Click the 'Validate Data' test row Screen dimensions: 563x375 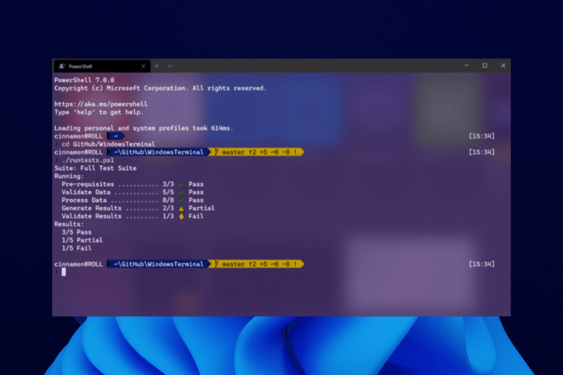coord(133,192)
